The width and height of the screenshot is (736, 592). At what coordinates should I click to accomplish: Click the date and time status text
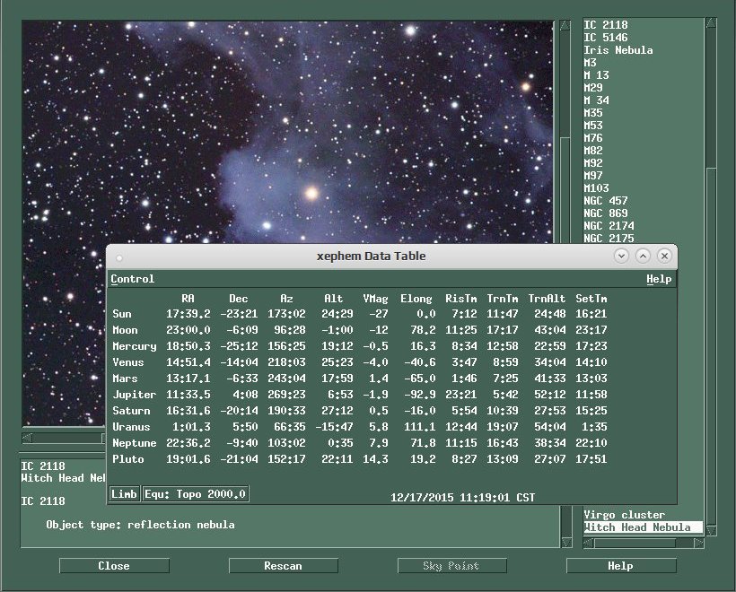click(463, 497)
